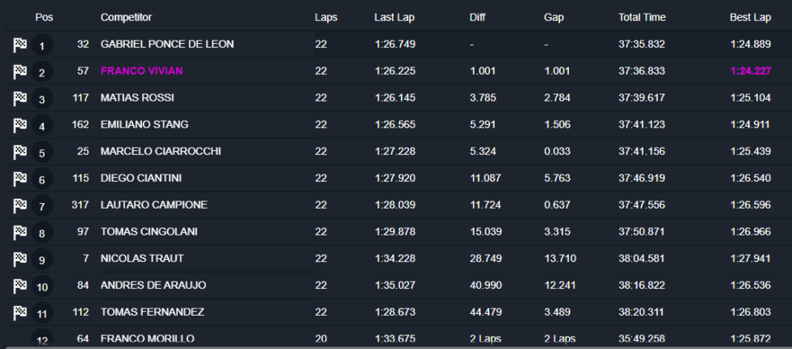Sort by the Competitor column header
792x349 pixels.
[x=126, y=17]
